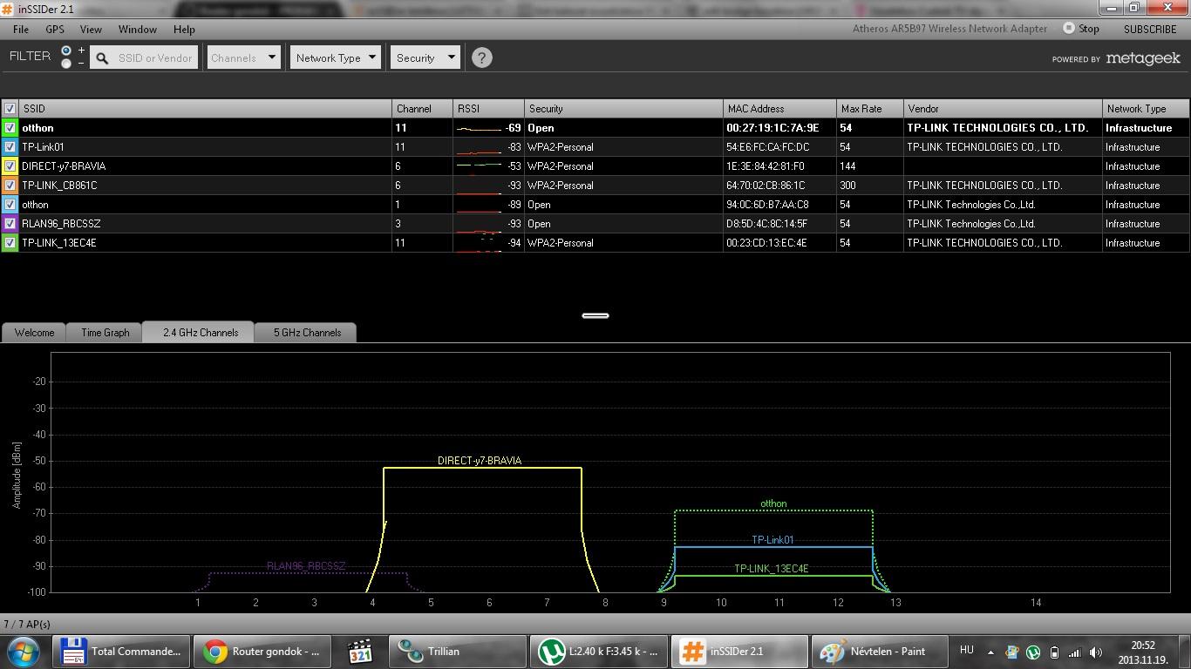The image size is (1191, 669).
Task: Click the search magnifier icon in filter
Action: (x=102, y=57)
